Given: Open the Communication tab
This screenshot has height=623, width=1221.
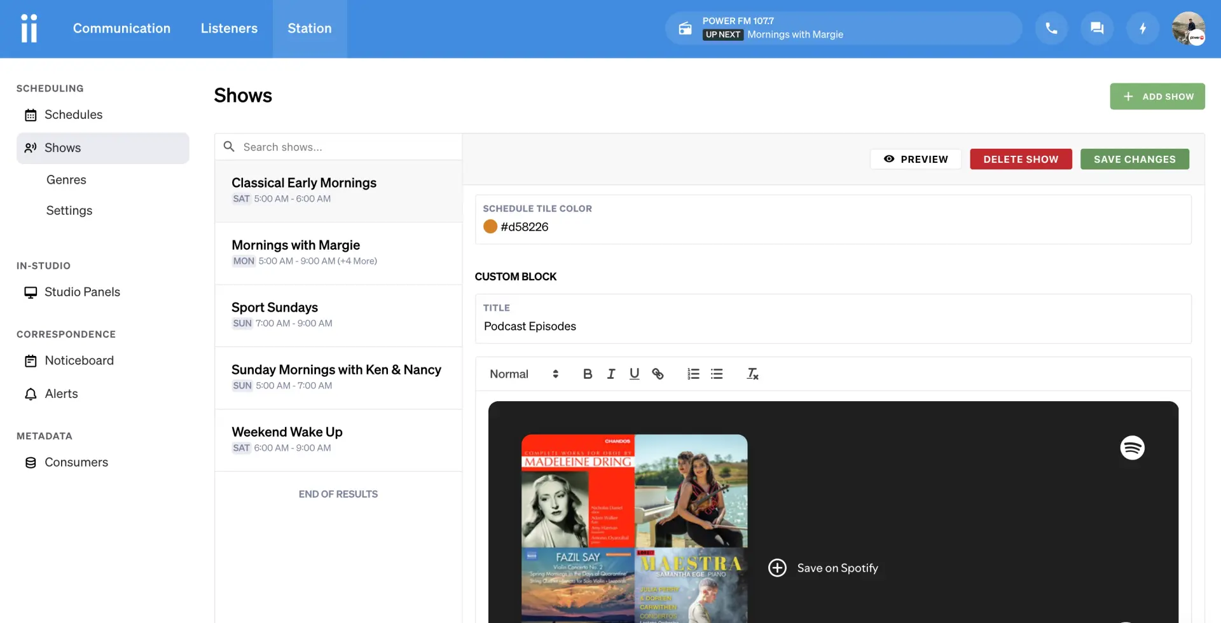Looking at the screenshot, I should [121, 29].
